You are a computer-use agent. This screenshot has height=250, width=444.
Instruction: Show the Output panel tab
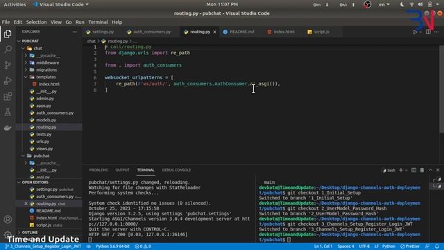click(x=122, y=170)
